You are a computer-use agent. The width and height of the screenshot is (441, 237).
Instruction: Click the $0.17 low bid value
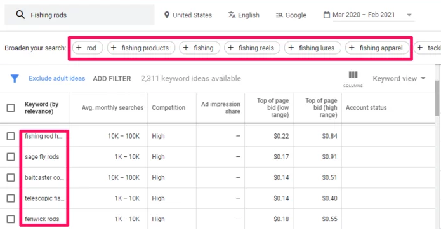click(x=281, y=157)
